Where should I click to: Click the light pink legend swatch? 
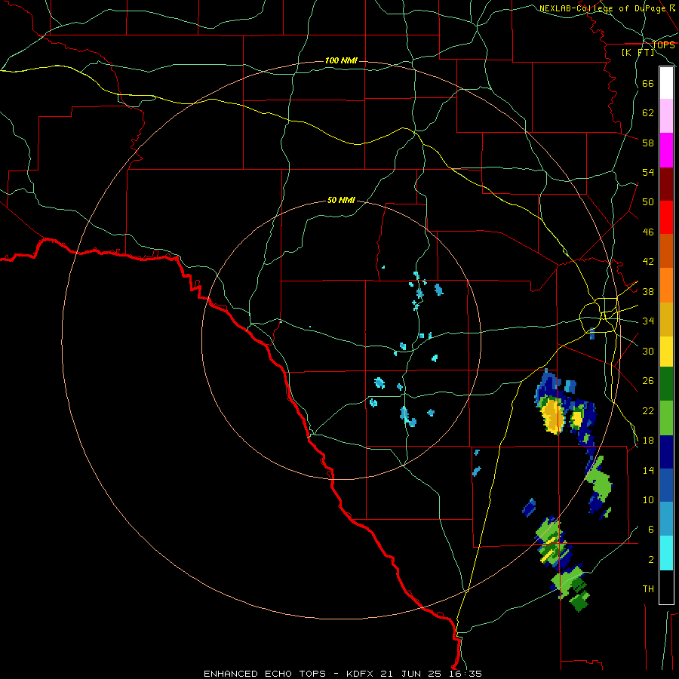click(666, 115)
